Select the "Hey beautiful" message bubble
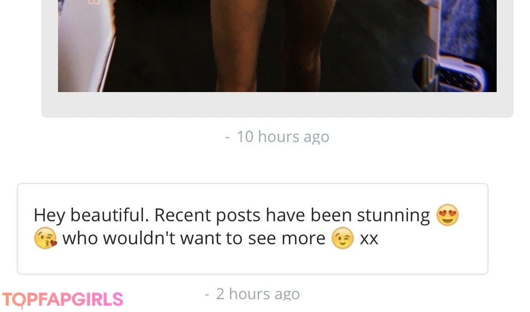The width and height of the screenshot is (530, 312). [x=253, y=229]
